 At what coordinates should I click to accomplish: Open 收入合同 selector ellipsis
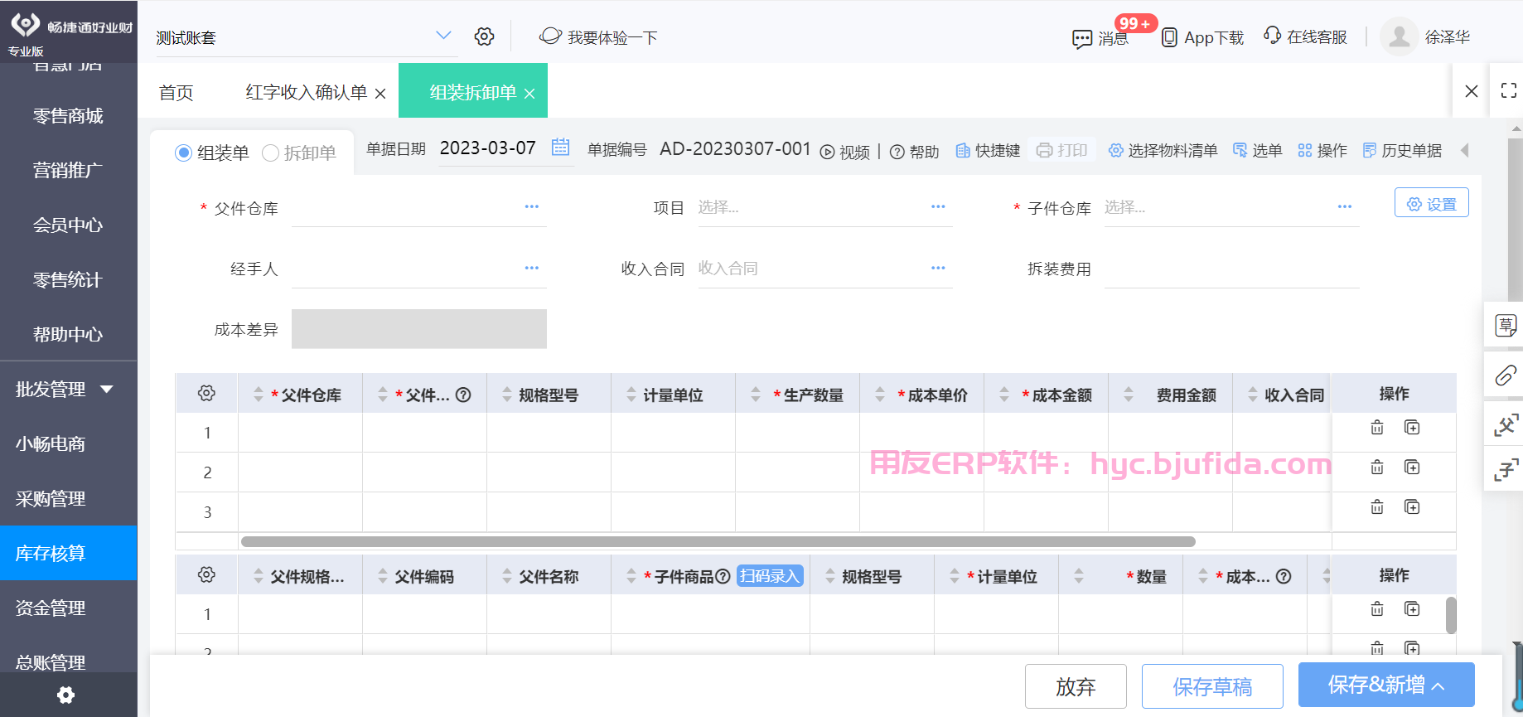tap(938, 268)
